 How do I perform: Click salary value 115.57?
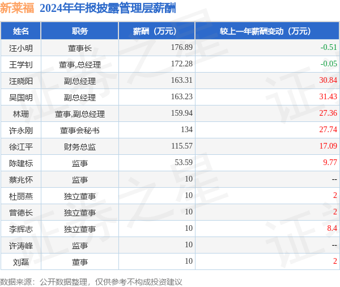click(x=182, y=146)
